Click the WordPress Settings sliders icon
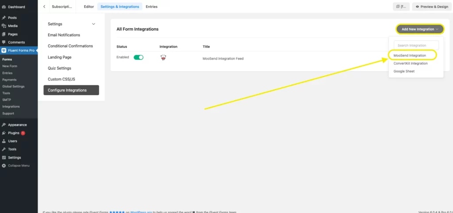Screen dimensions: 453x213 click(4, 158)
